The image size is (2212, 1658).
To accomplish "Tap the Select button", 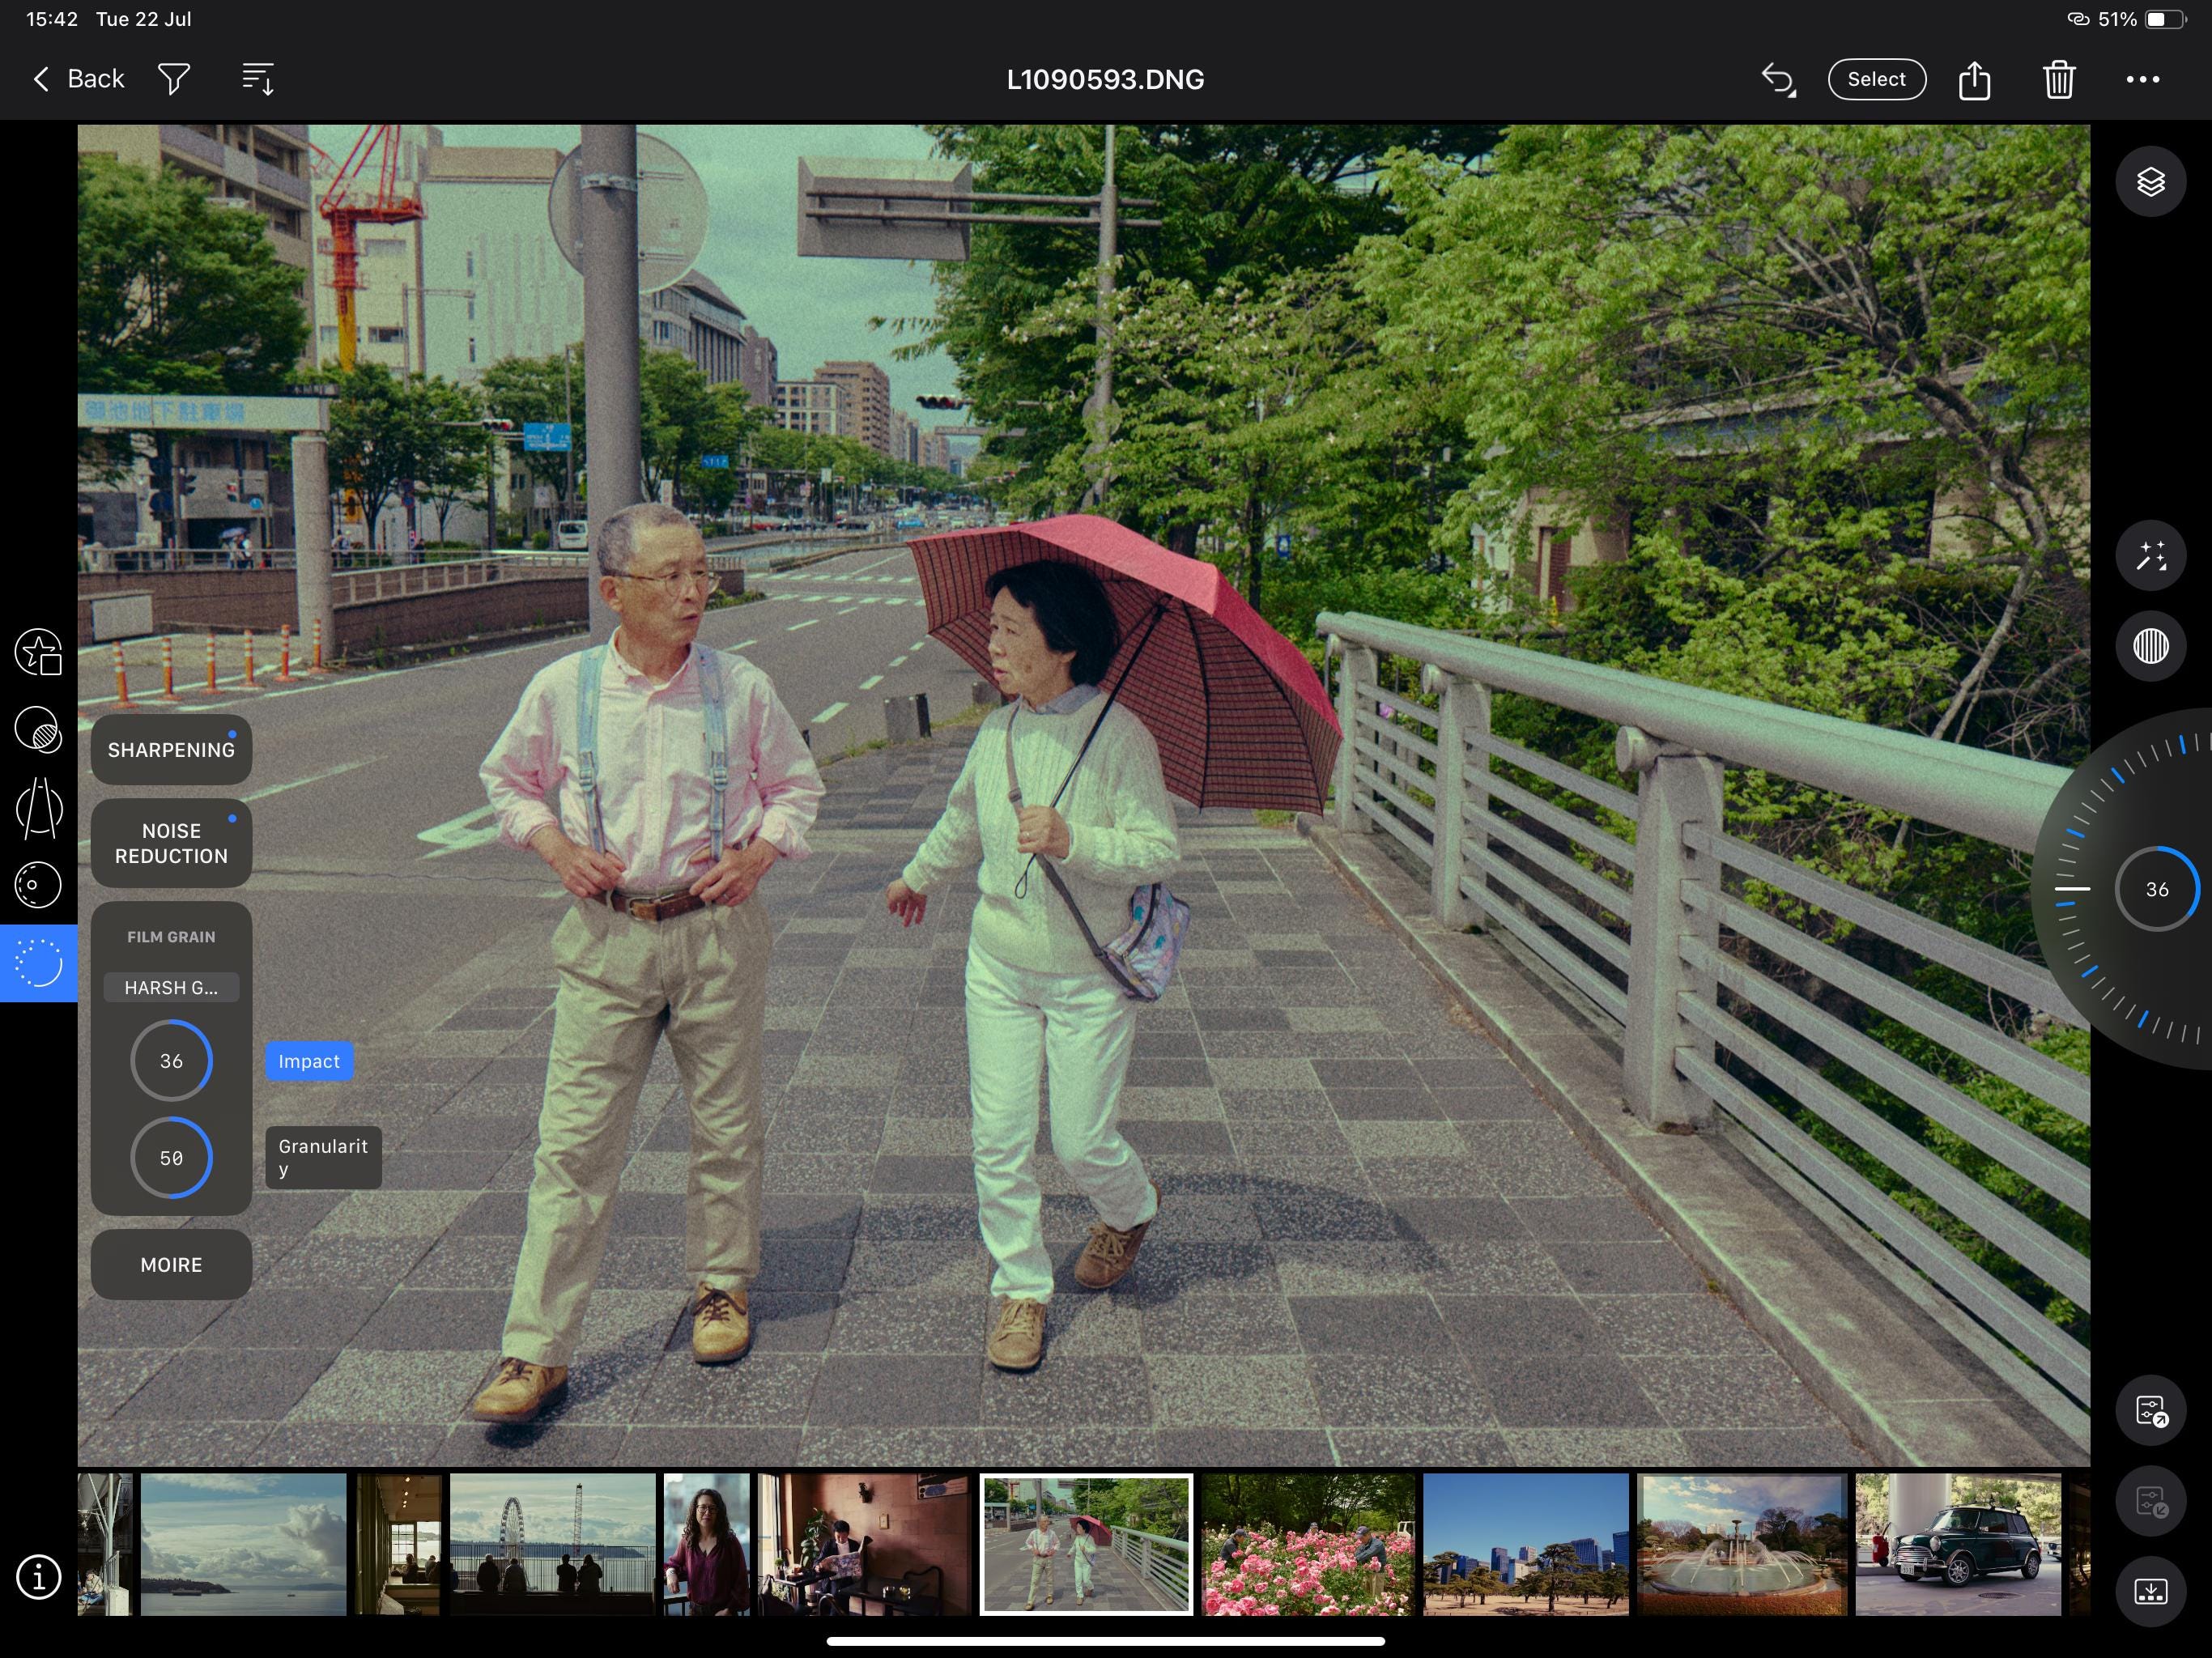I will click(x=1876, y=79).
